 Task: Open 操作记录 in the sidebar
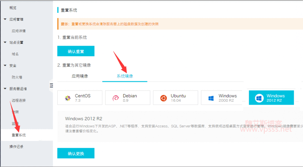pos(17,146)
